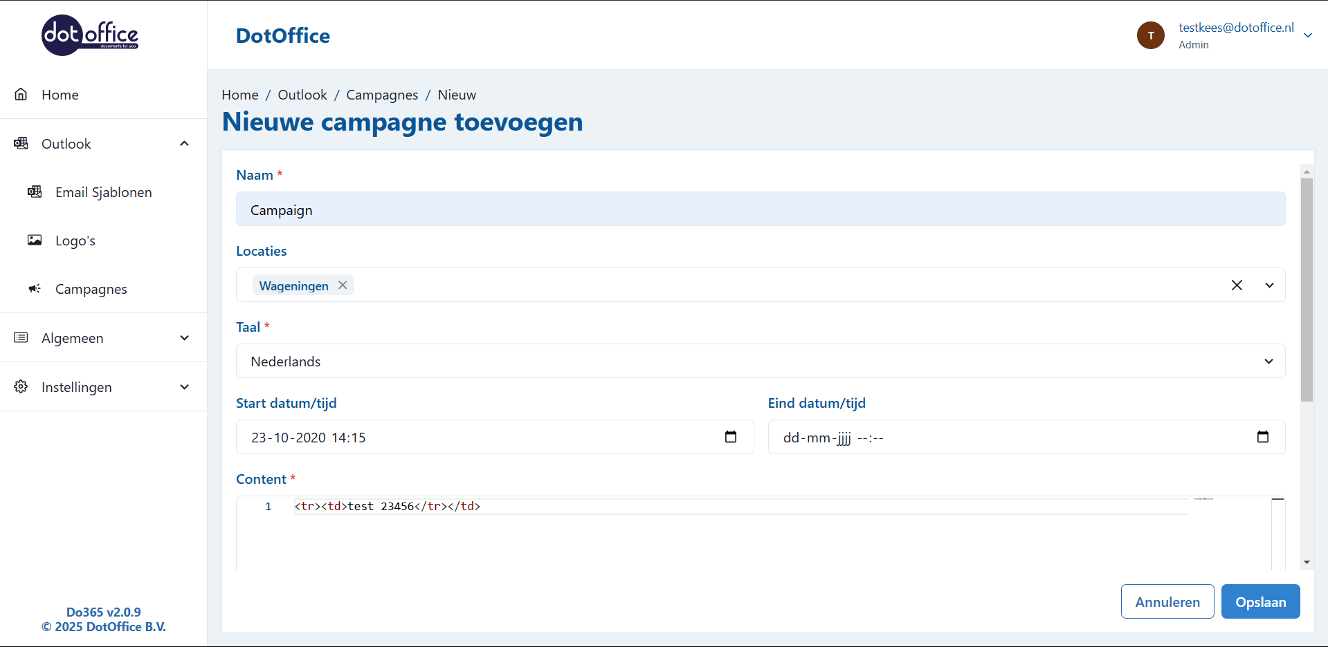Image resolution: width=1328 pixels, height=647 pixels.
Task: Open the Eind datum/tijd calendar picker
Action: tap(1262, 437)
